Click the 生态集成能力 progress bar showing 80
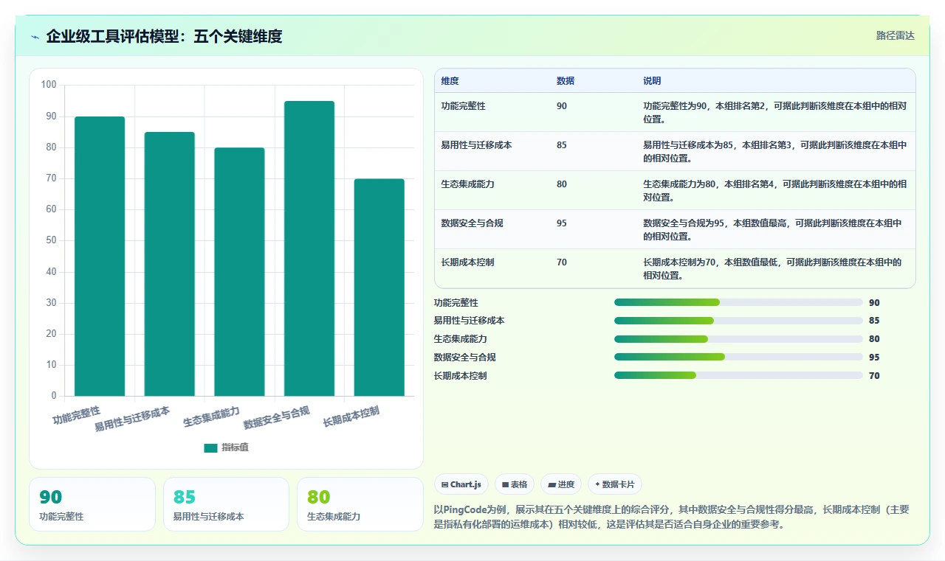Image resolution: width=945 pixels, height=561 pixels. [738, 339]
